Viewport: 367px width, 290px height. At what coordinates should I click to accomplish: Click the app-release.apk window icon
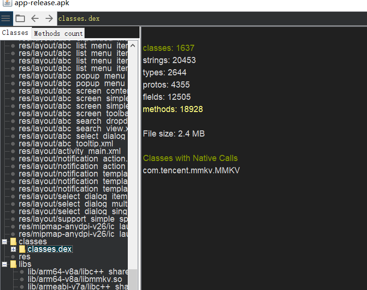[7, 3]
